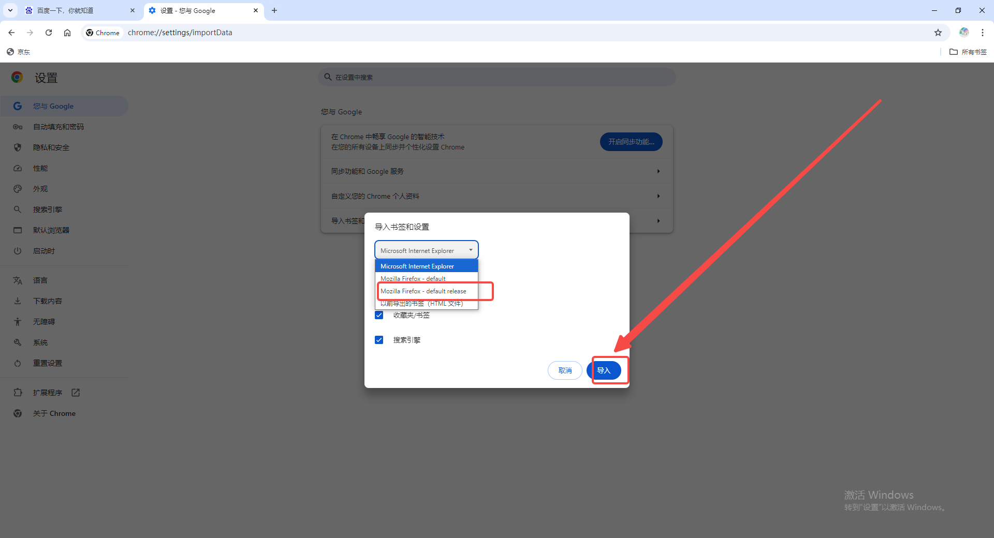The height and width of the screenshot is (538, 994).
Task: Click the external link icon beside 扩展程序
Action: click(76, 393)
